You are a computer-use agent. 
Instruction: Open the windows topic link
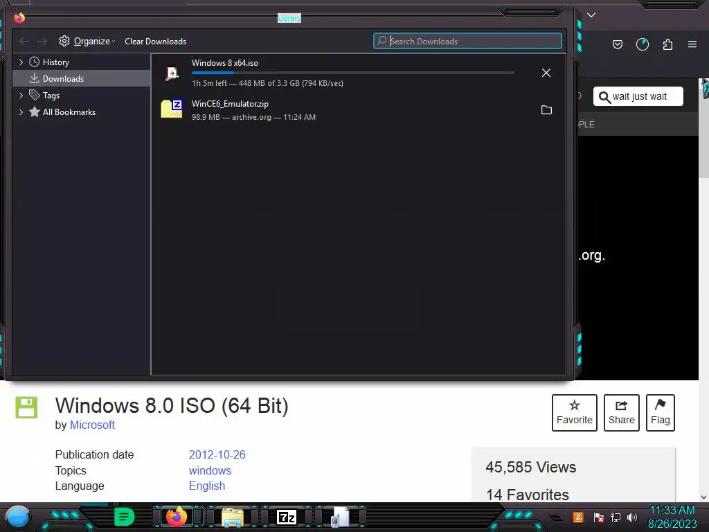[x=210, y=470]
